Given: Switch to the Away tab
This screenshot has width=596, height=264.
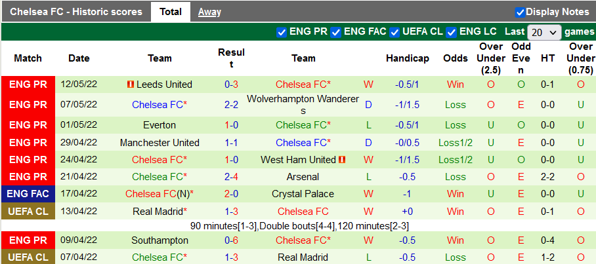Looking at the screenshot, I should pos(209,12).
